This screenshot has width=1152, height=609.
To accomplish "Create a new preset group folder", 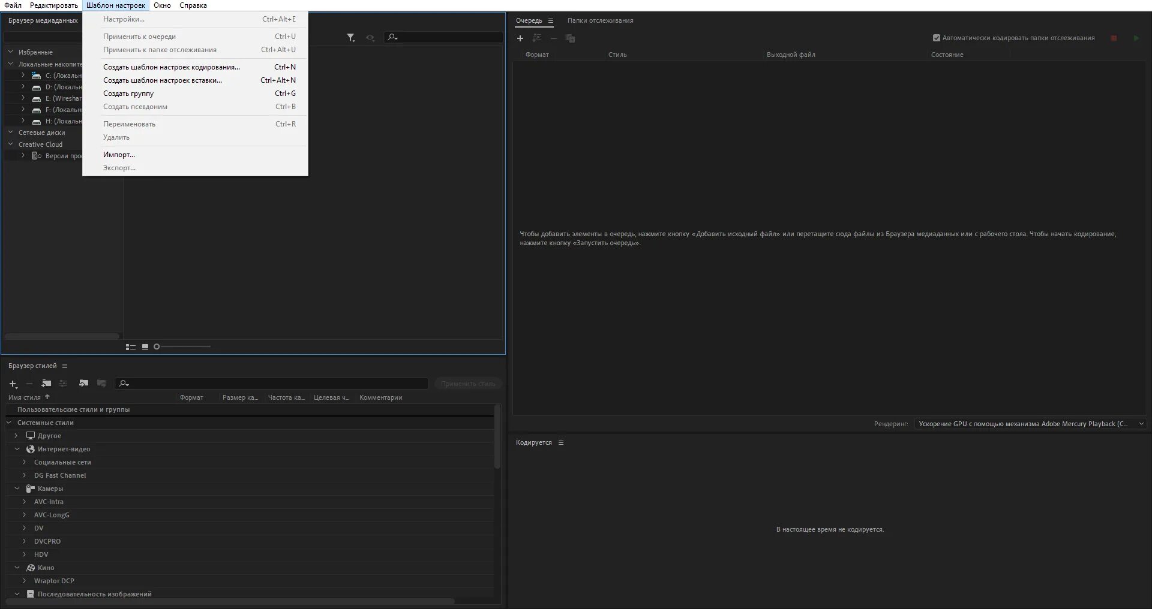I will pos(46,384).
